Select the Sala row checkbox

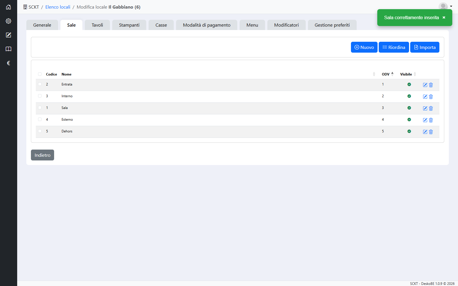[x=40, y=108]
